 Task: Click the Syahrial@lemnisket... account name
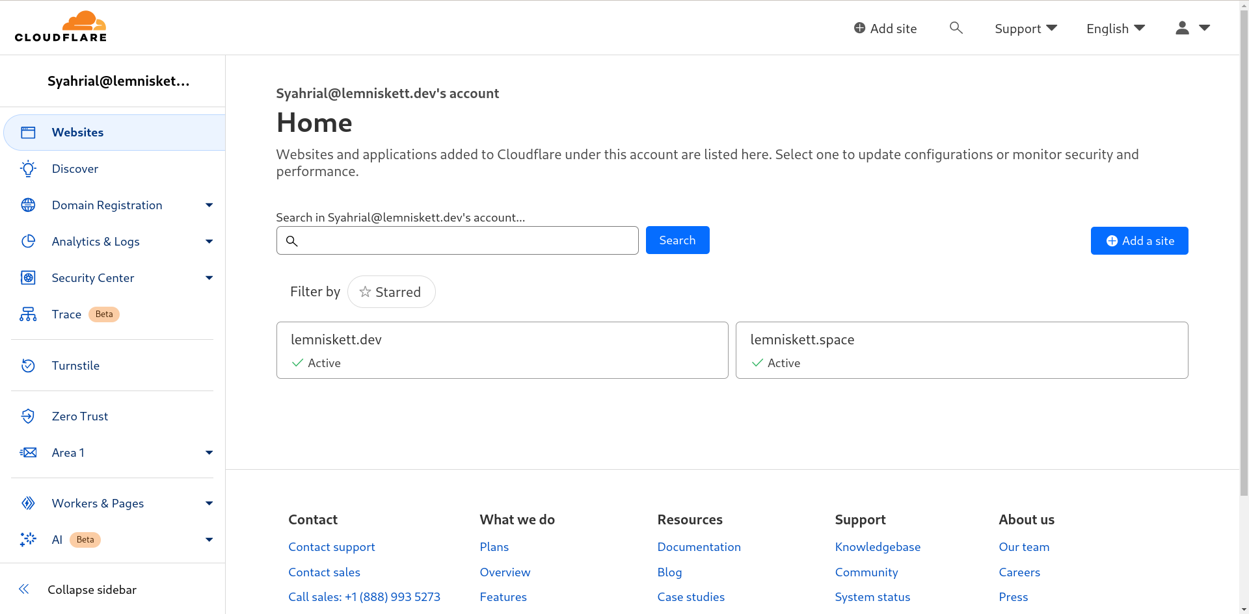click(x=118, y=81)
